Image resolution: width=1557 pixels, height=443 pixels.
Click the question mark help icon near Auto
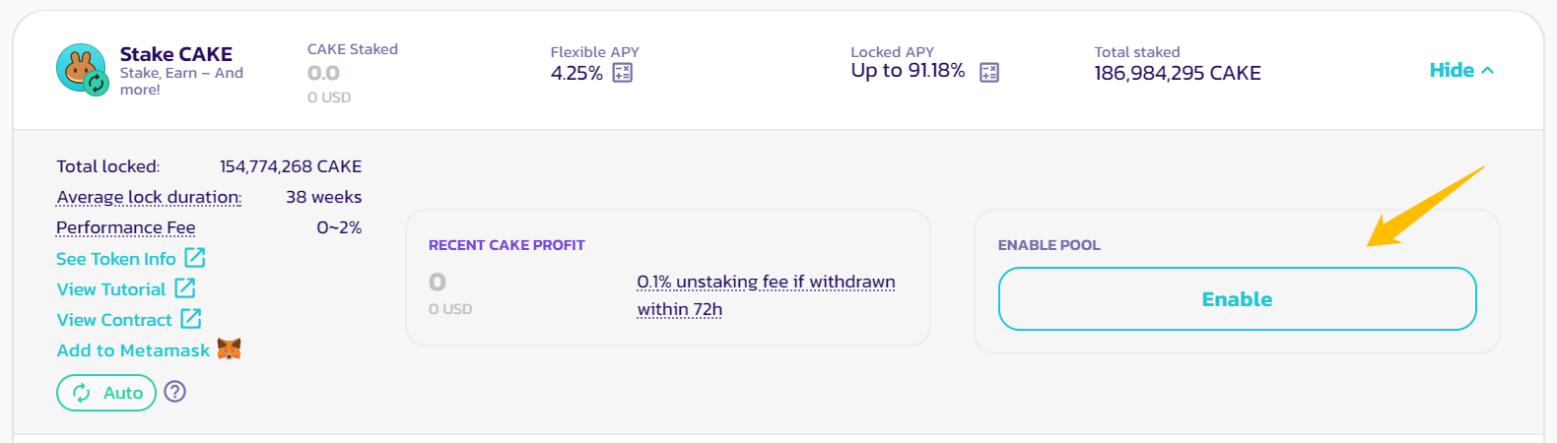tap(175, 392)
